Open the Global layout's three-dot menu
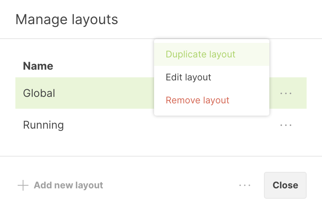The height and width of the screenshot is (214, 322). (x=286, y=93)
